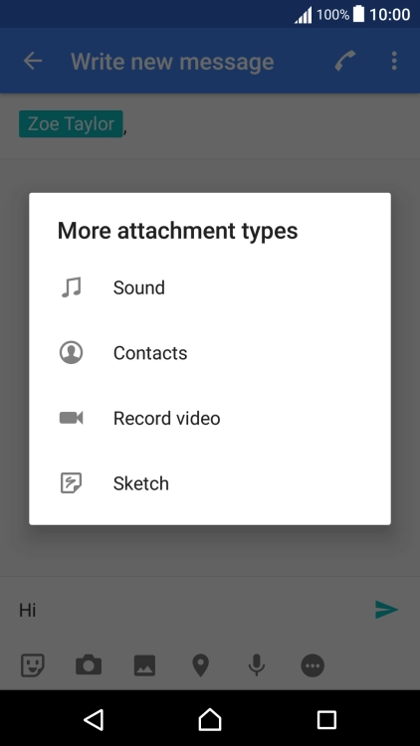Open the image gallery attachment icon

(x=144, y=665)
